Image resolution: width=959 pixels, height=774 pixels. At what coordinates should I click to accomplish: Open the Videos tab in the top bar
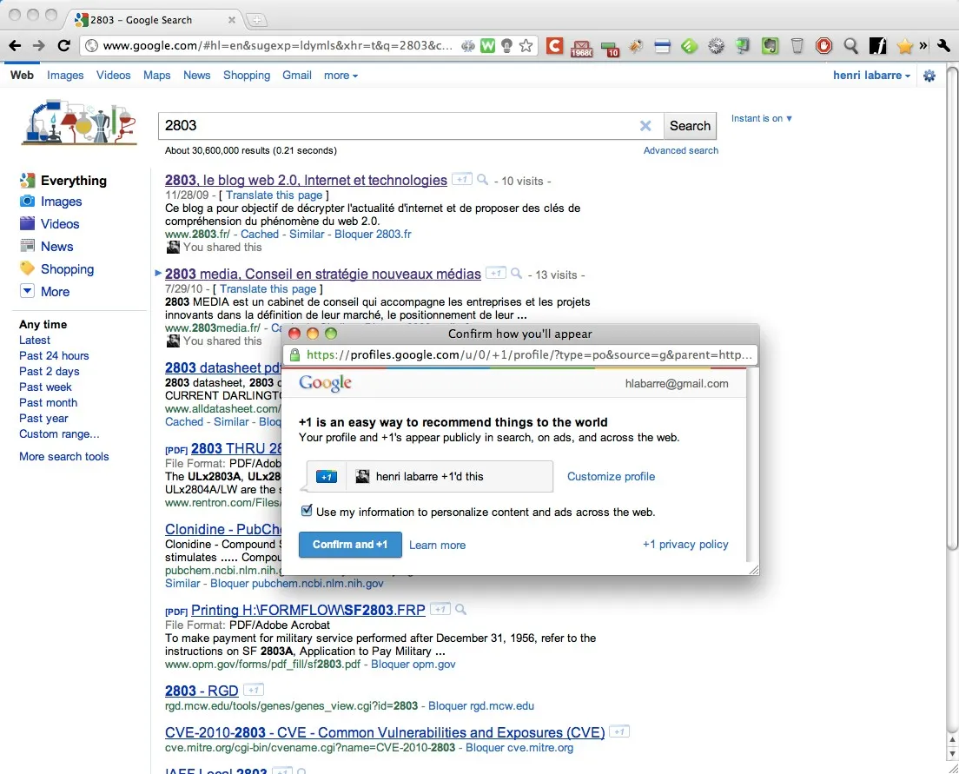(x=113, y=76)
